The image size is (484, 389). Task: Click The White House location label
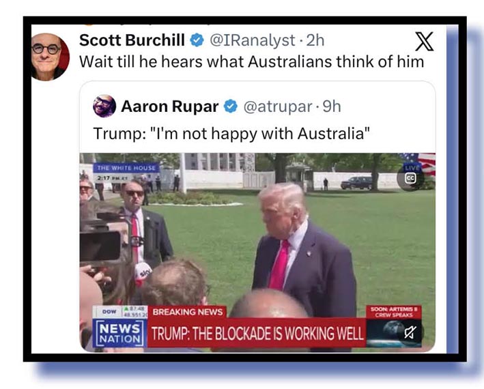click(x=126, y=168)
